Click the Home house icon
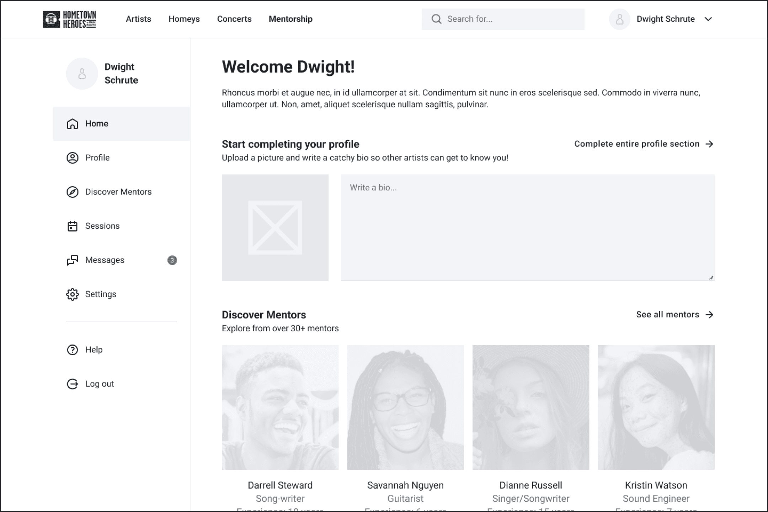Viewport: 768px width, 512px height. [x=73, y=124]
